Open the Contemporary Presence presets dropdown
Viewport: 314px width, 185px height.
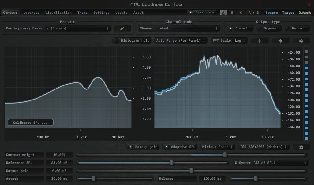(58, 28)
